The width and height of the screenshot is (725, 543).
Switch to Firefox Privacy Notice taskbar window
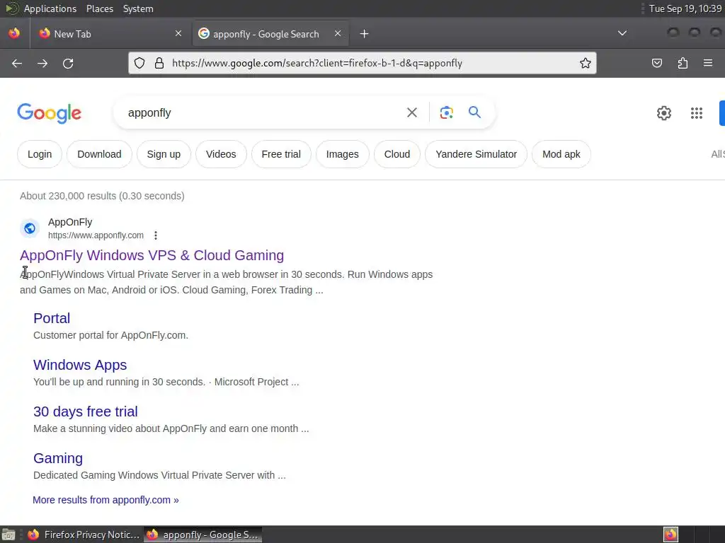pyautogui.click(x=84, y=535)
